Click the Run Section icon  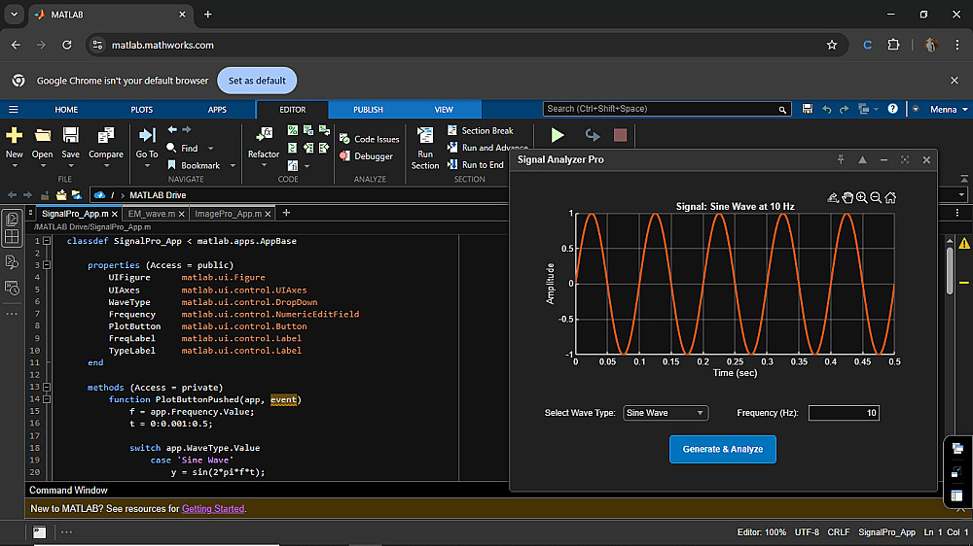click(x=425, y=136)
